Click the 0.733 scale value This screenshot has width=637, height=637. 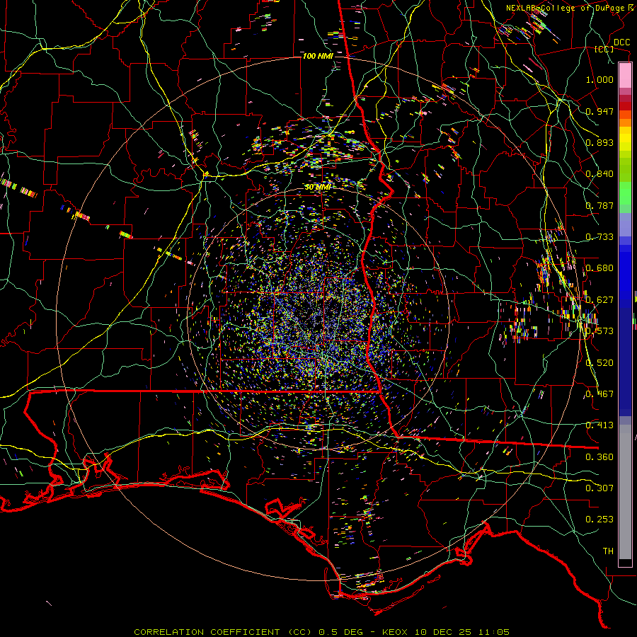pyautogui.click(x=599, y=237)
